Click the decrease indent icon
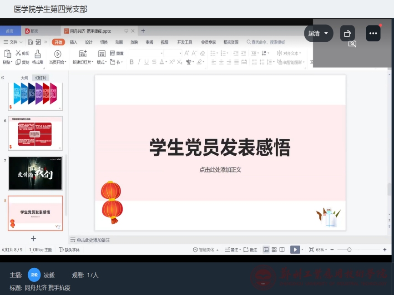The width and height of the screenshot is (394, 295). (x=236, y=53)
